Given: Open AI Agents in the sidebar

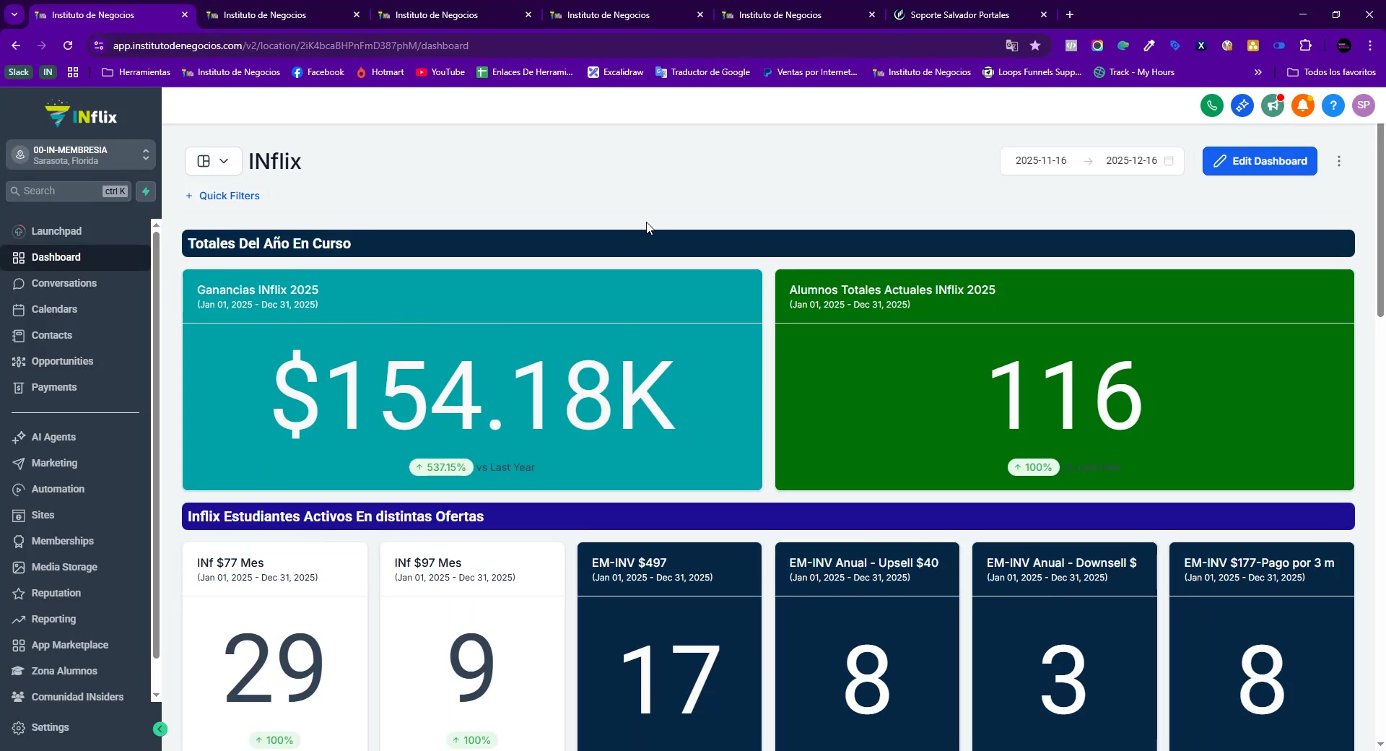Looking at the screenshot, I should click(x=76, y=437).
